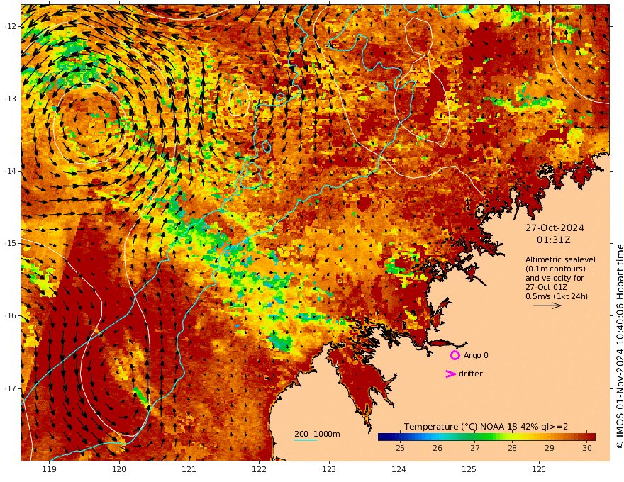Click longitude axis label 120
Image resolution: width=624 pixels, height=482 pixels.
tap(119, 469)
